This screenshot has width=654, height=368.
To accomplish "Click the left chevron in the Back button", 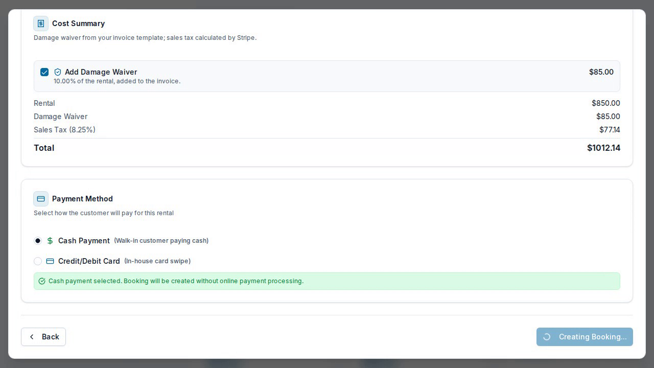I will (x=32, y=337).
